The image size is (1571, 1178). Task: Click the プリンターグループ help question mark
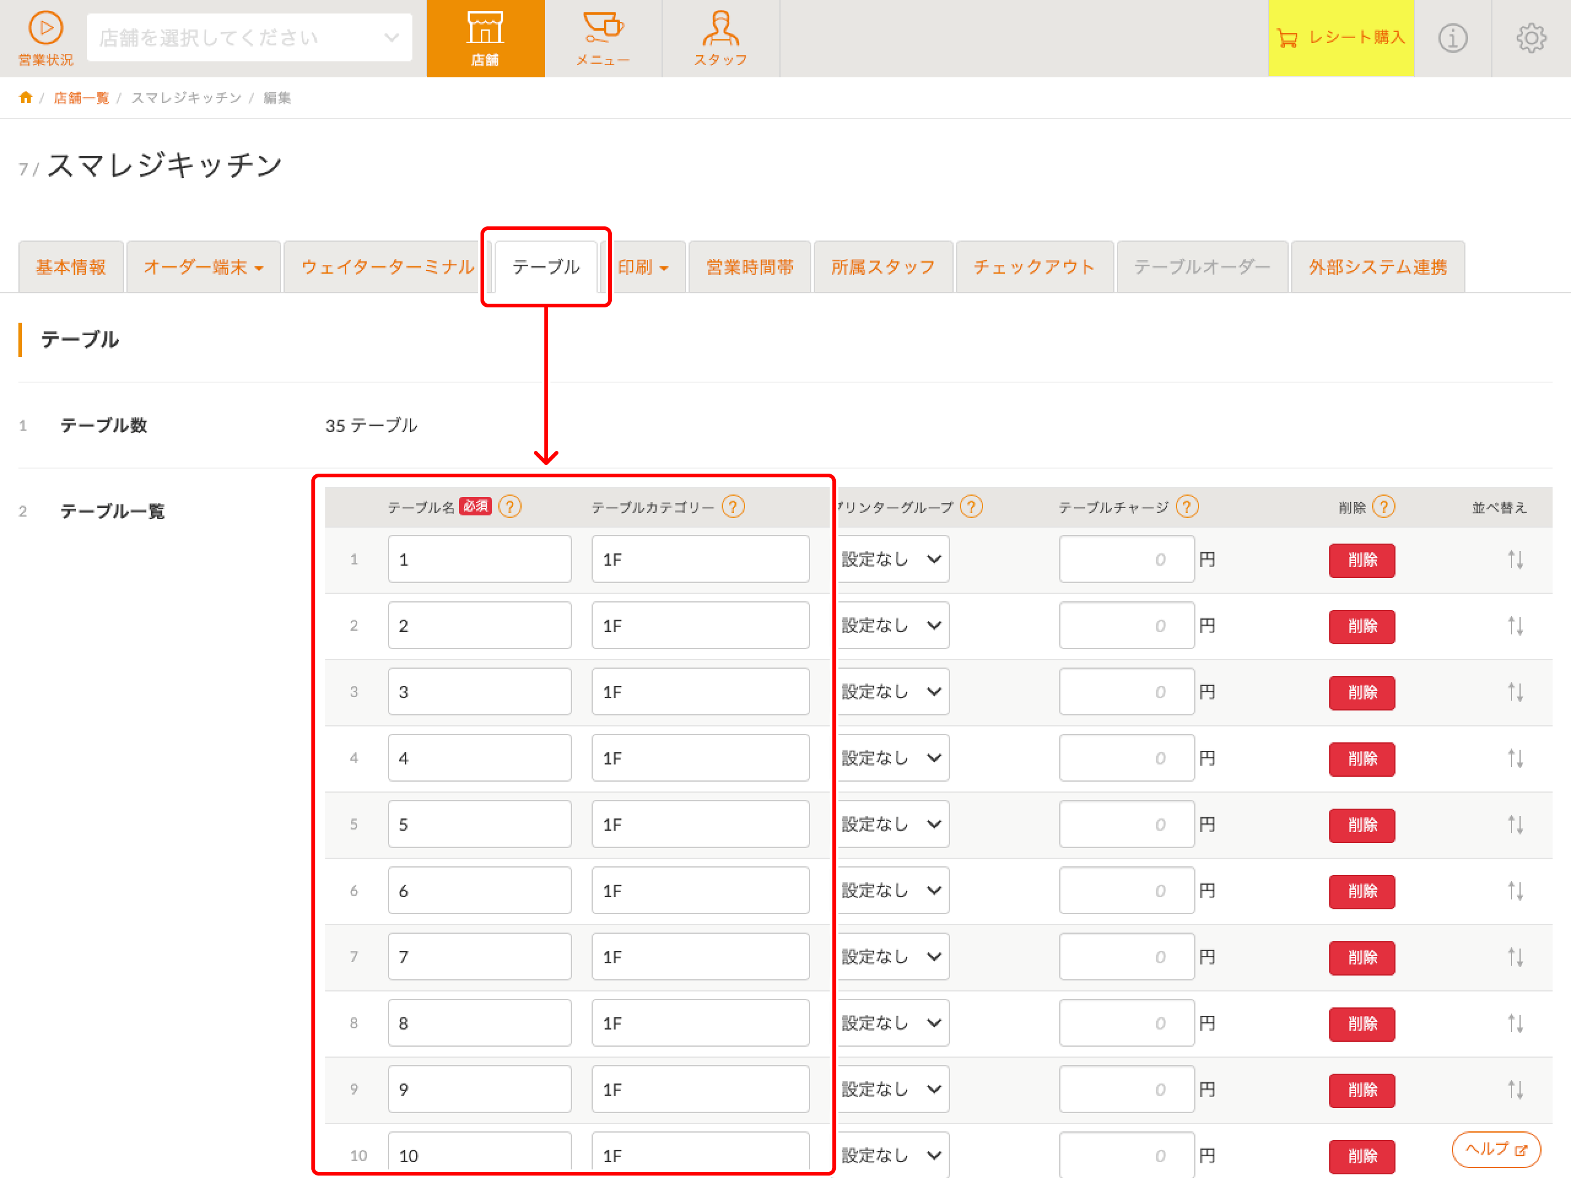pyautogui.click(x=971, y=506)
